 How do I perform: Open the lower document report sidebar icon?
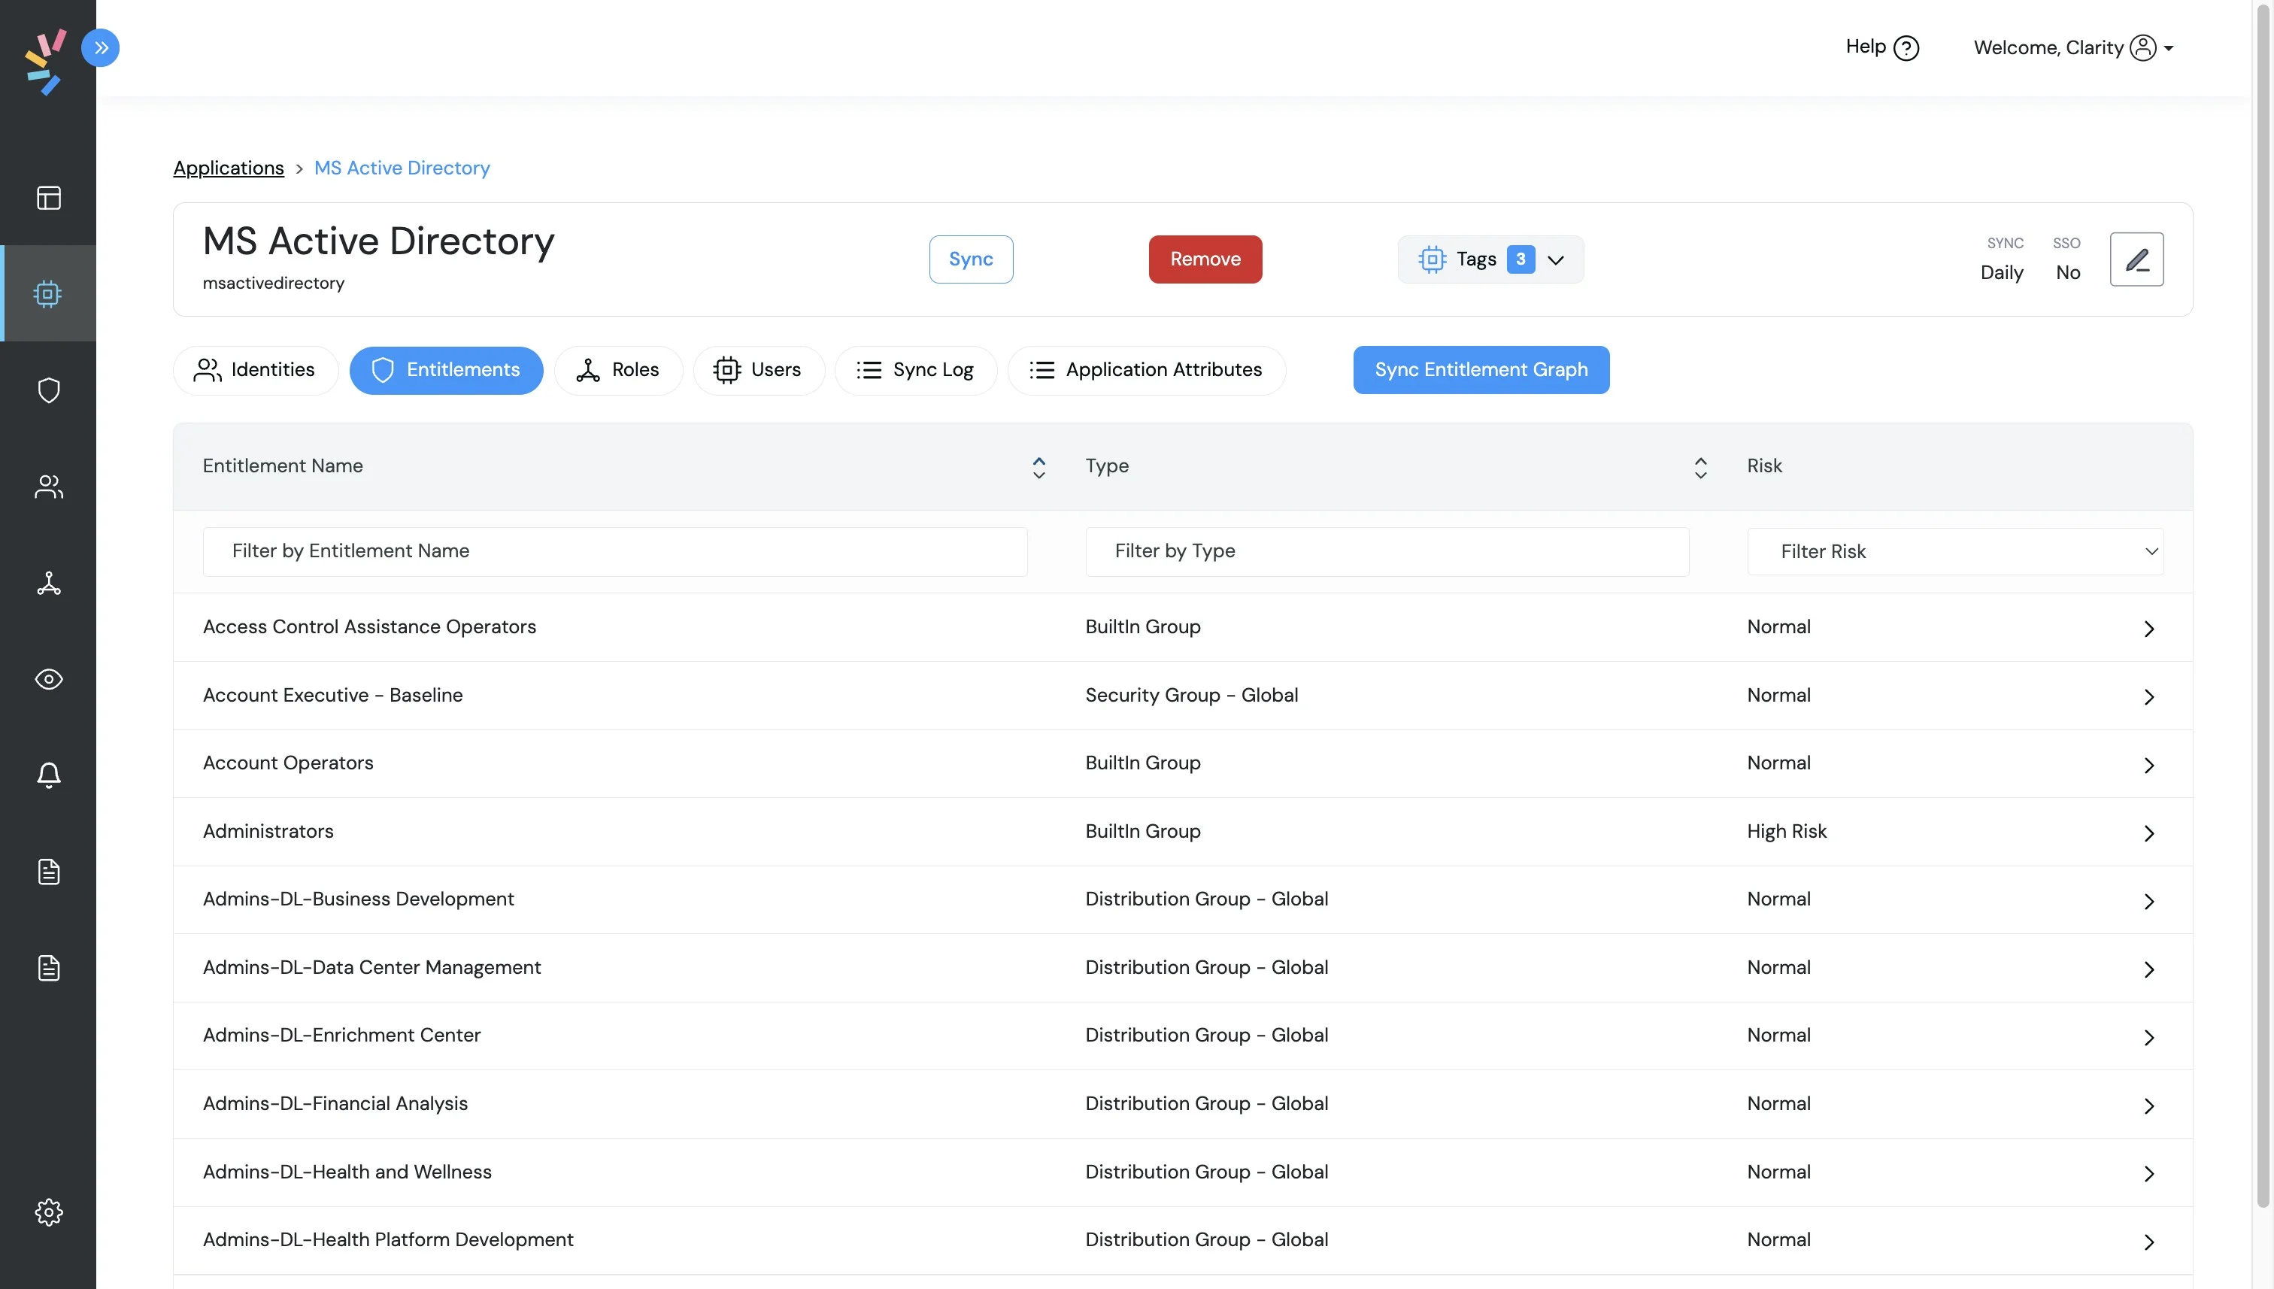49,968
